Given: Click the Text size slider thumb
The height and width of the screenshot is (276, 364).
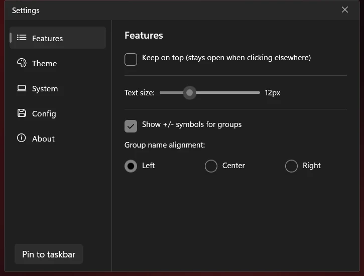Looking at the screenshot, I should [x=189, y=93].
